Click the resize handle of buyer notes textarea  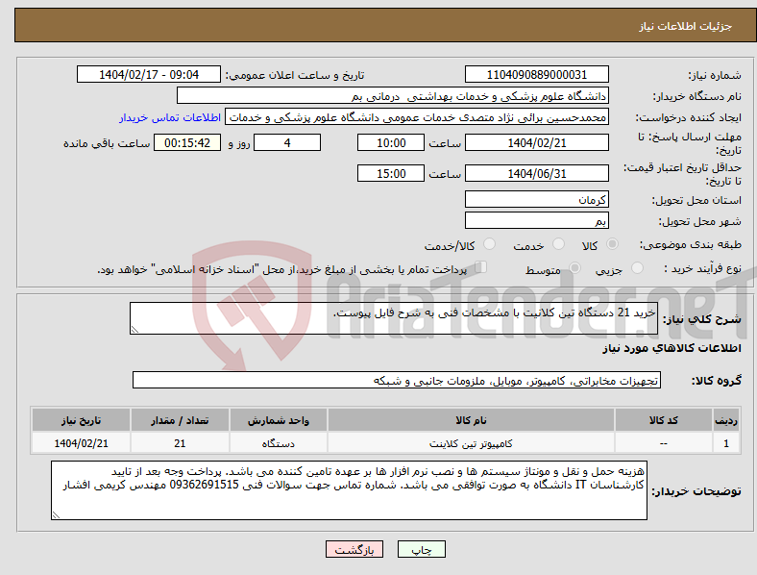coord(56,515)
